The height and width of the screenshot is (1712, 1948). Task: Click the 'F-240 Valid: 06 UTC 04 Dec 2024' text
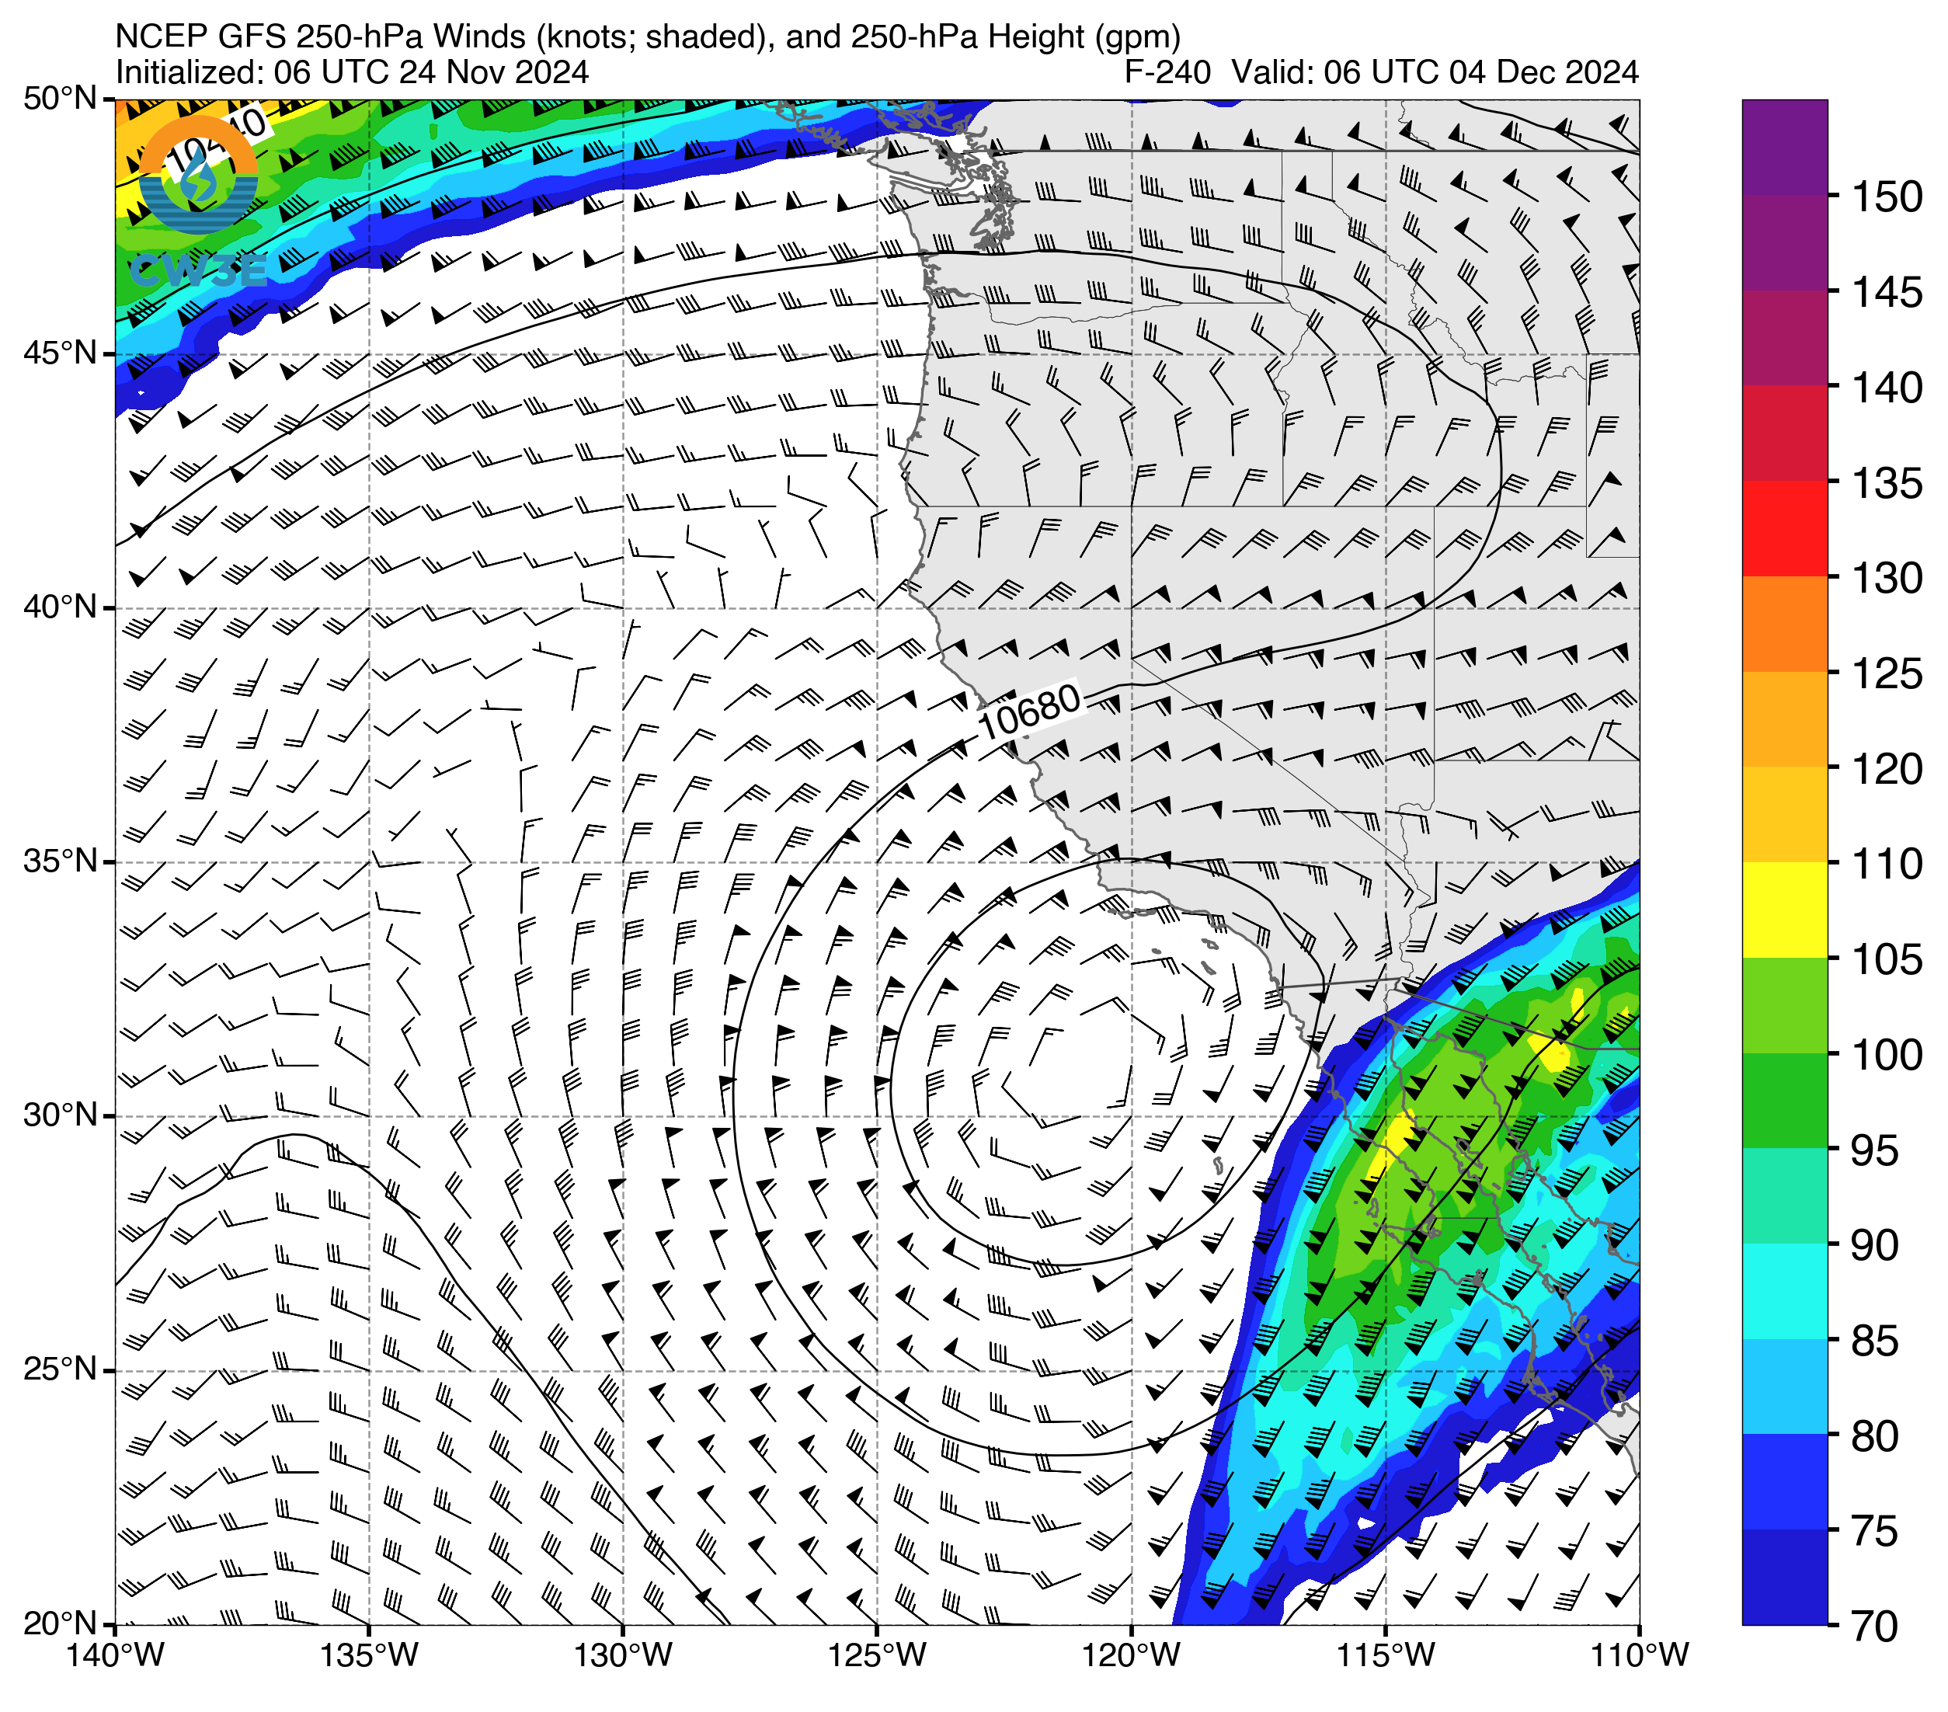[1382, 72]
